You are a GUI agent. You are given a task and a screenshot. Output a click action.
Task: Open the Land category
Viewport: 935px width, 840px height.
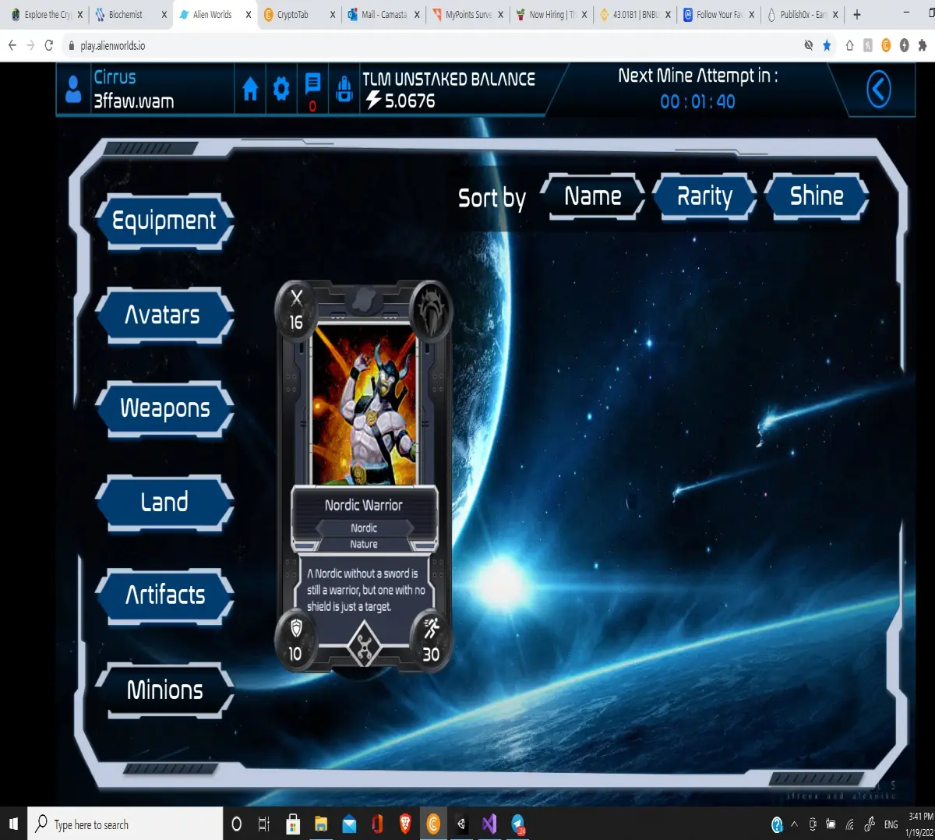point(164,503)
